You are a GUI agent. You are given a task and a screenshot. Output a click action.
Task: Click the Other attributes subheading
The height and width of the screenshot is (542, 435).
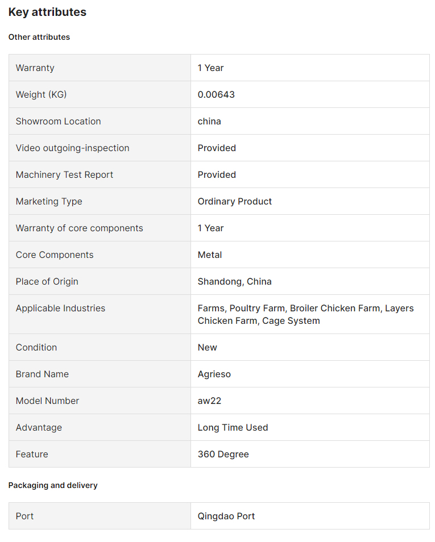(x=39, y=37)
